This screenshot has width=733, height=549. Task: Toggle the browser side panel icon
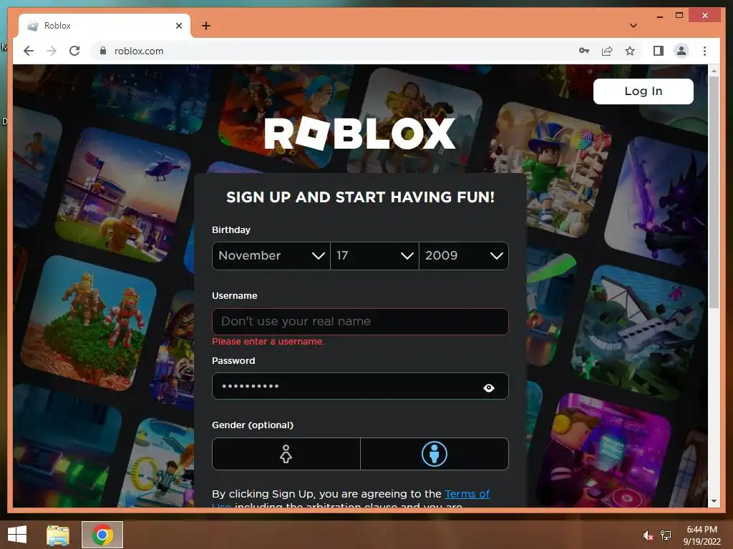pos(659,51)
